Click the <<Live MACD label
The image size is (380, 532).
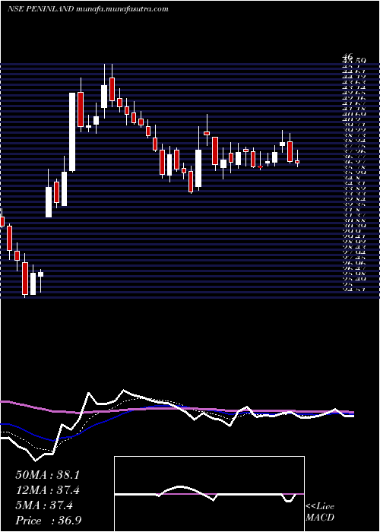(x=320, y=512)
